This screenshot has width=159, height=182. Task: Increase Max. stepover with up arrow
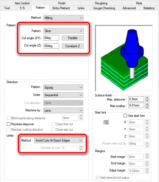[147, 98]
